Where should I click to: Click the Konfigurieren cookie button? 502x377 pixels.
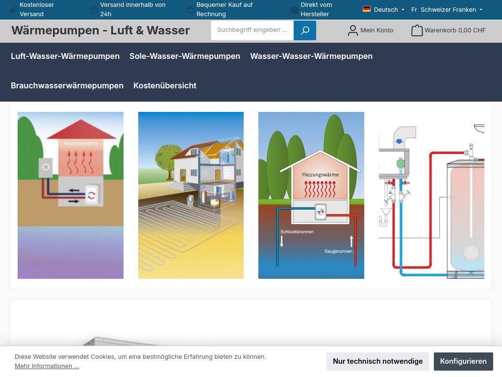click(463, 361)
